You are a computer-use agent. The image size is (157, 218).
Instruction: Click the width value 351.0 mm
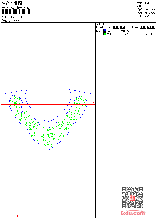(x=149, y=13)
